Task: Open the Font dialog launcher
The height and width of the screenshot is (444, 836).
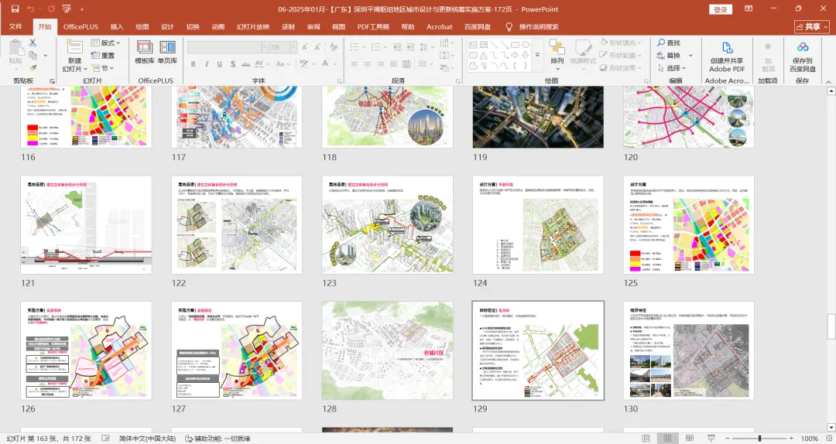Action: 340,81
